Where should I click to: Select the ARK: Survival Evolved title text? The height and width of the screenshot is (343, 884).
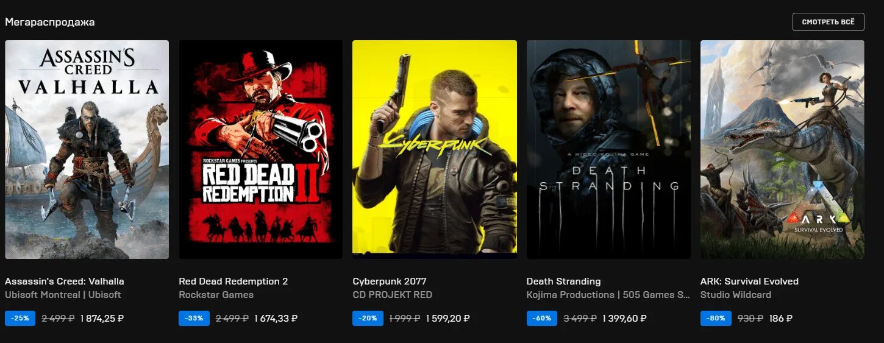pyautogui.click(x=749, y=281)
